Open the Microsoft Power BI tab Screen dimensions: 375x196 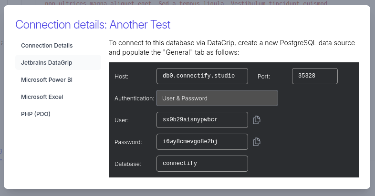(46, 80)
